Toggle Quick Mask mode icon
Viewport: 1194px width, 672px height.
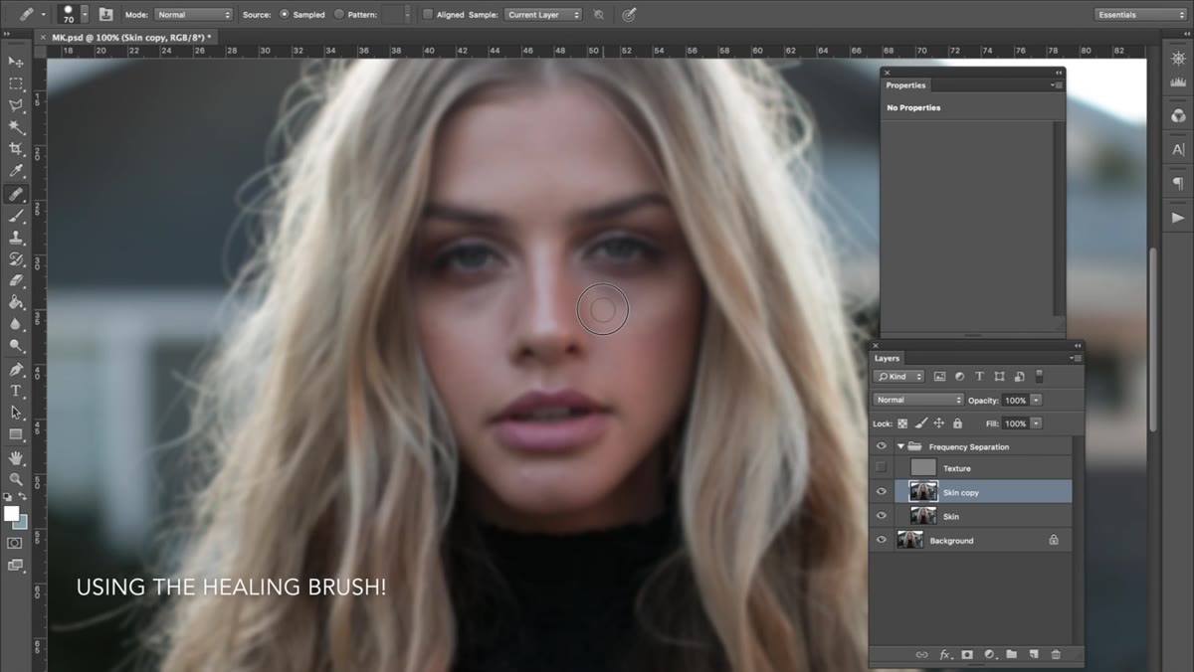point(15,543)
